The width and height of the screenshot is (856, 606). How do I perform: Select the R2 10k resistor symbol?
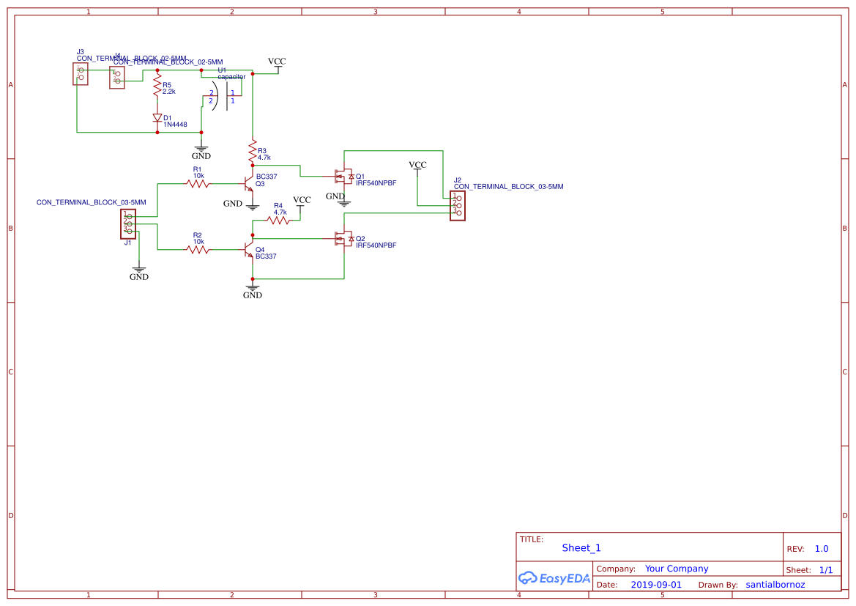(x=198, y=250)
